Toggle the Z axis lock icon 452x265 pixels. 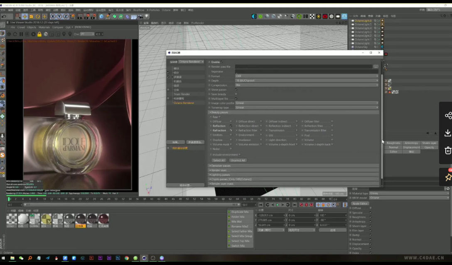66,17
